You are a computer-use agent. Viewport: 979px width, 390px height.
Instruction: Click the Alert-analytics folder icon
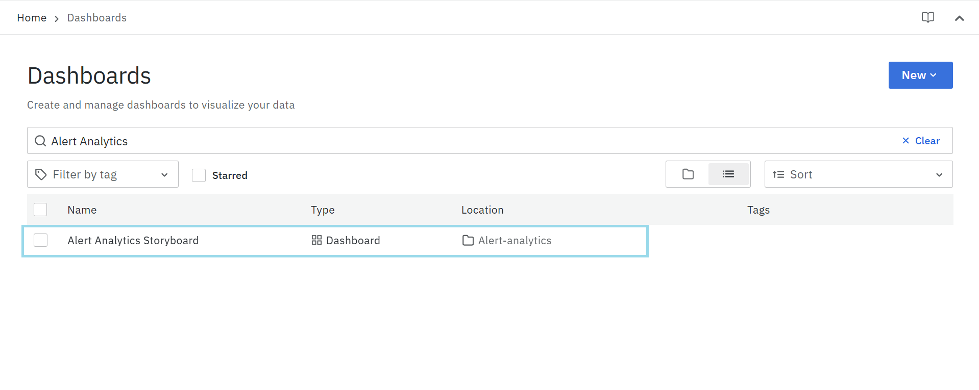(468, 240)
